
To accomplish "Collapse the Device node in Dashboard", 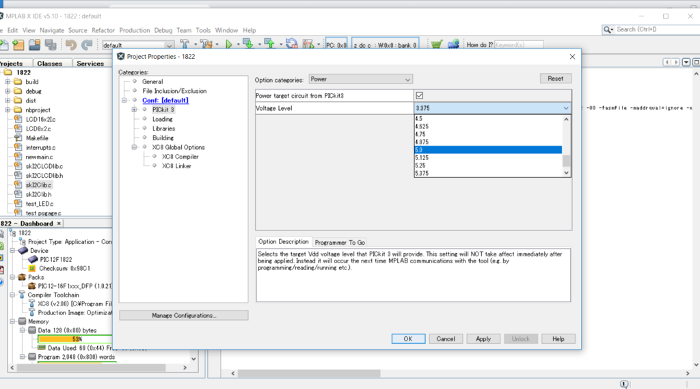I will [12, 250].
